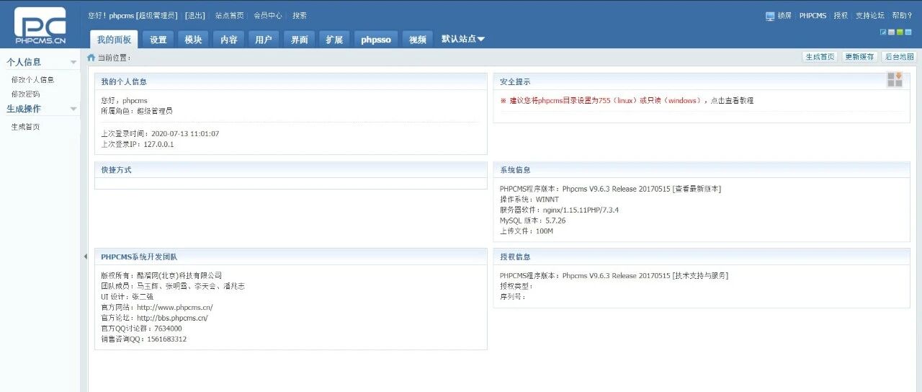Open the http://bbs.phpcms.cn/ link
Image resolution: width=922 pixels, height=392 pixels.
click(x=172, y=318)
